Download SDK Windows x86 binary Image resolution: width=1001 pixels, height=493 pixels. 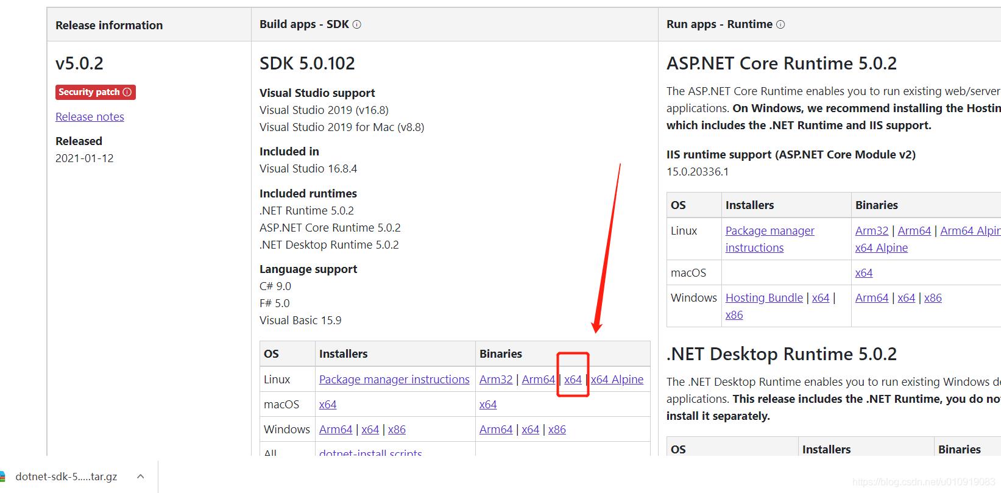557,429
